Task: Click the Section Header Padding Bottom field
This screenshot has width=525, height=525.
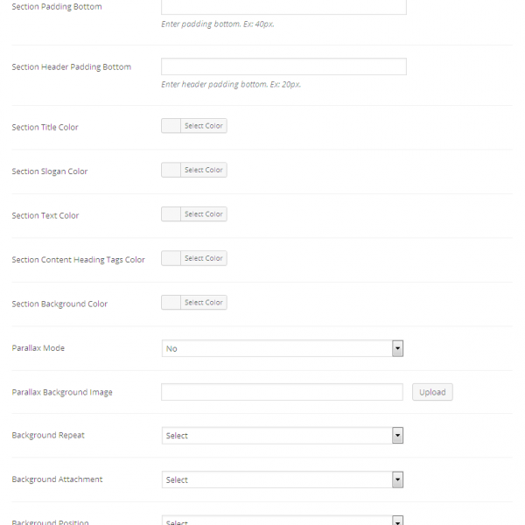Action: tap(283, 66)
